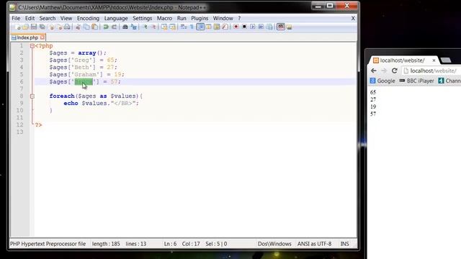Save the file with the floppy icon
This screenshot has height=259, width=461.
(x=34, y=27)
